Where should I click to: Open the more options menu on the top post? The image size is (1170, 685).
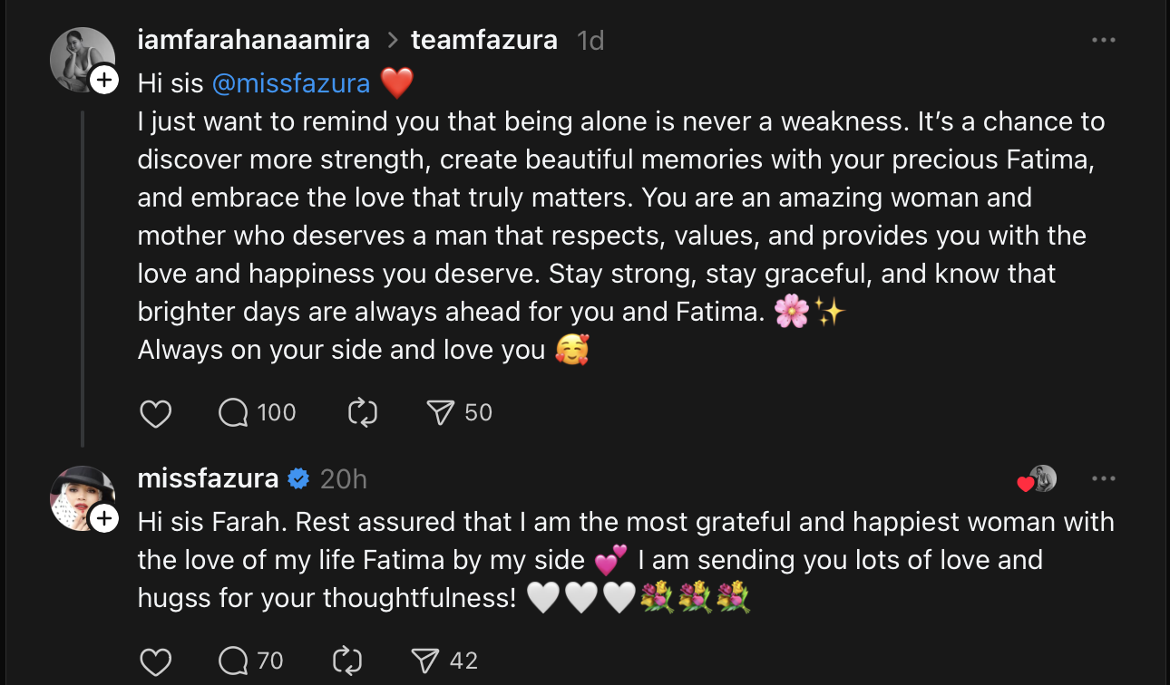click(1104, 39)
